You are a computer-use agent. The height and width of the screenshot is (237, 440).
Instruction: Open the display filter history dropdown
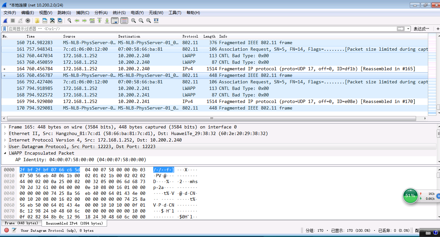(408, 29)
